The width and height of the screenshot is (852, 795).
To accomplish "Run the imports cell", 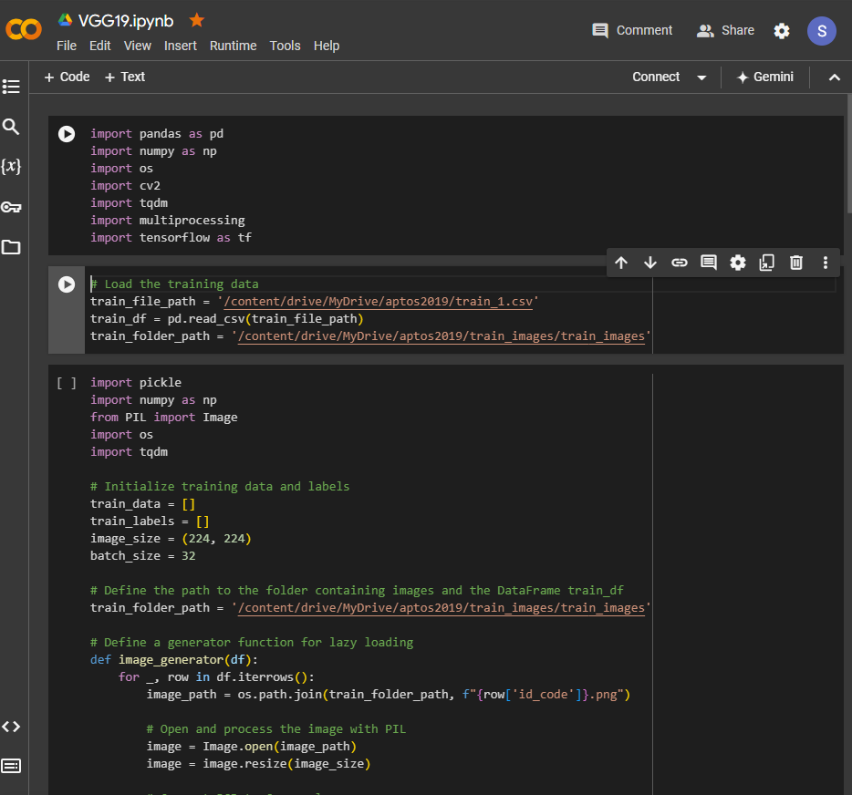I will click(67, 134).
